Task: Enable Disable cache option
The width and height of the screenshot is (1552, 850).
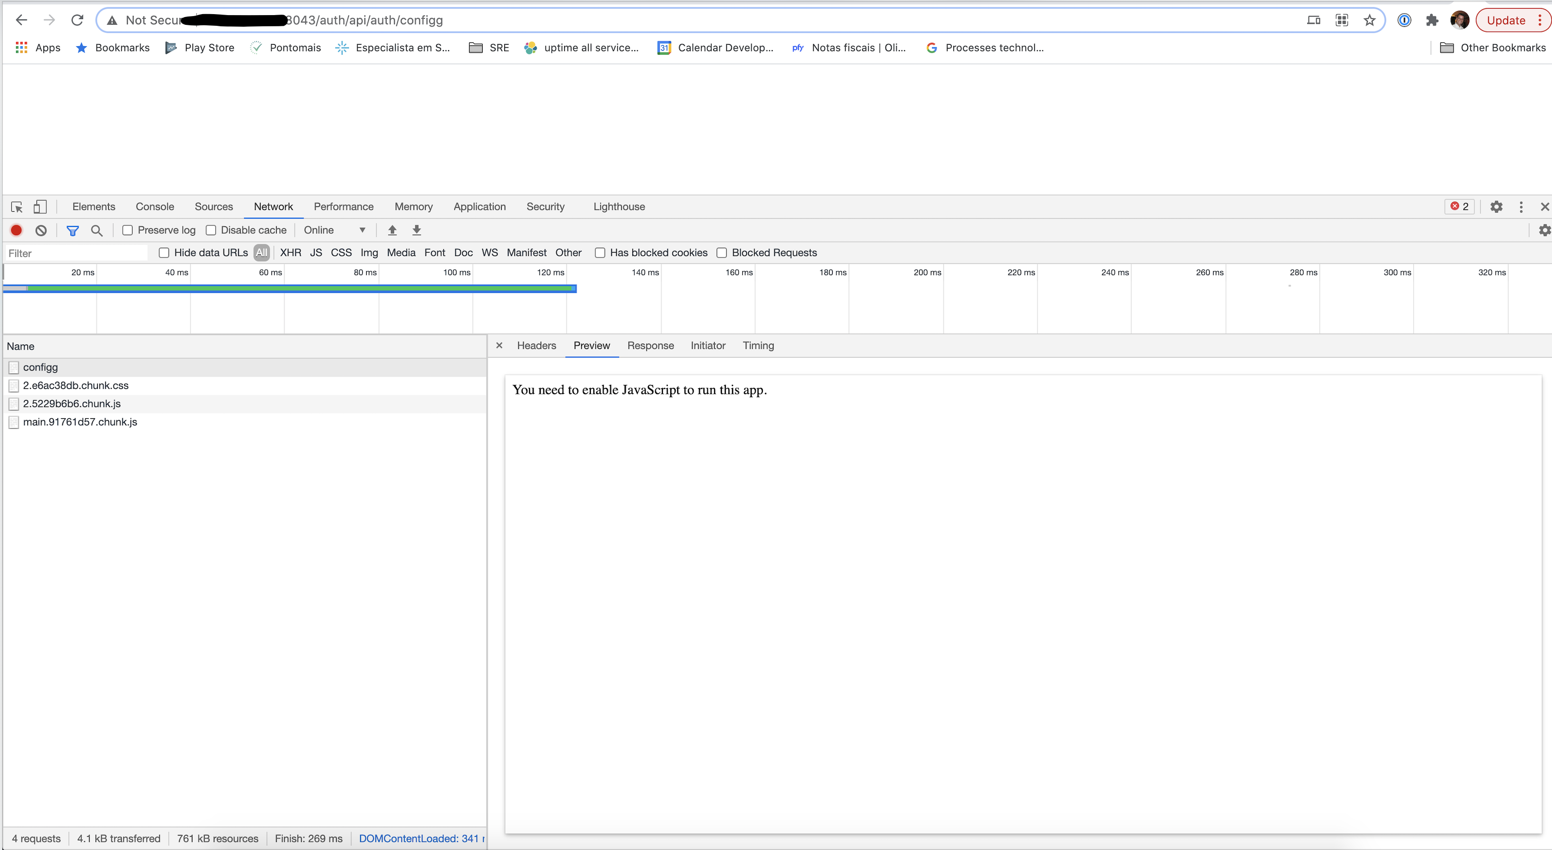Action: pyautogui.click(x=211, y=230)
